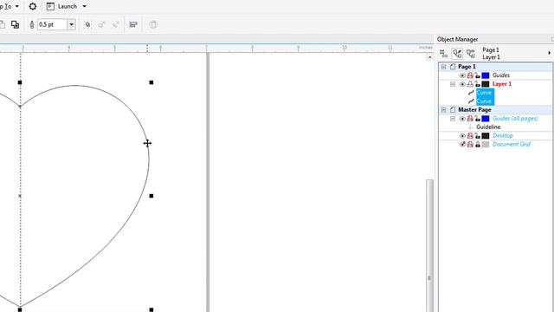This screenshot has width=554, height=312.
Task: Hide Layer 1 with its eye icon
Action: 462,84
